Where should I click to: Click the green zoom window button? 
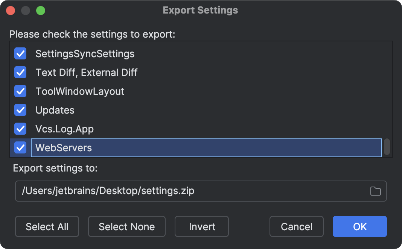click(41, 10)
